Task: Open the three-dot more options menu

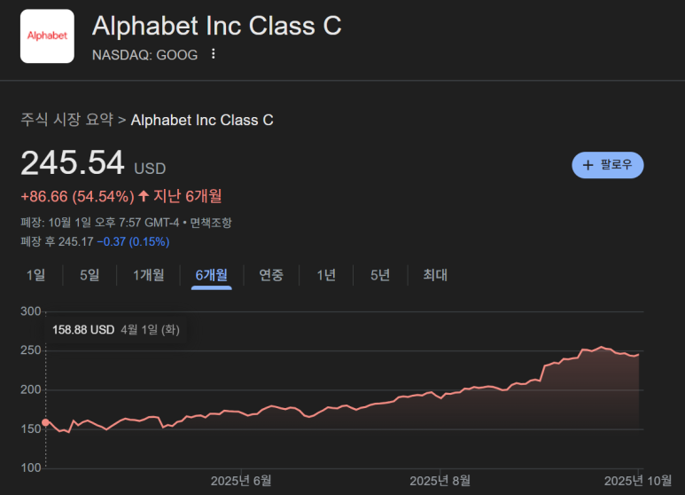Action: (213, 54)
